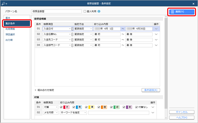Click the green 緑 tag swatch
The width and height of the screenshot is (198, 123).
(x=116, y=107)
